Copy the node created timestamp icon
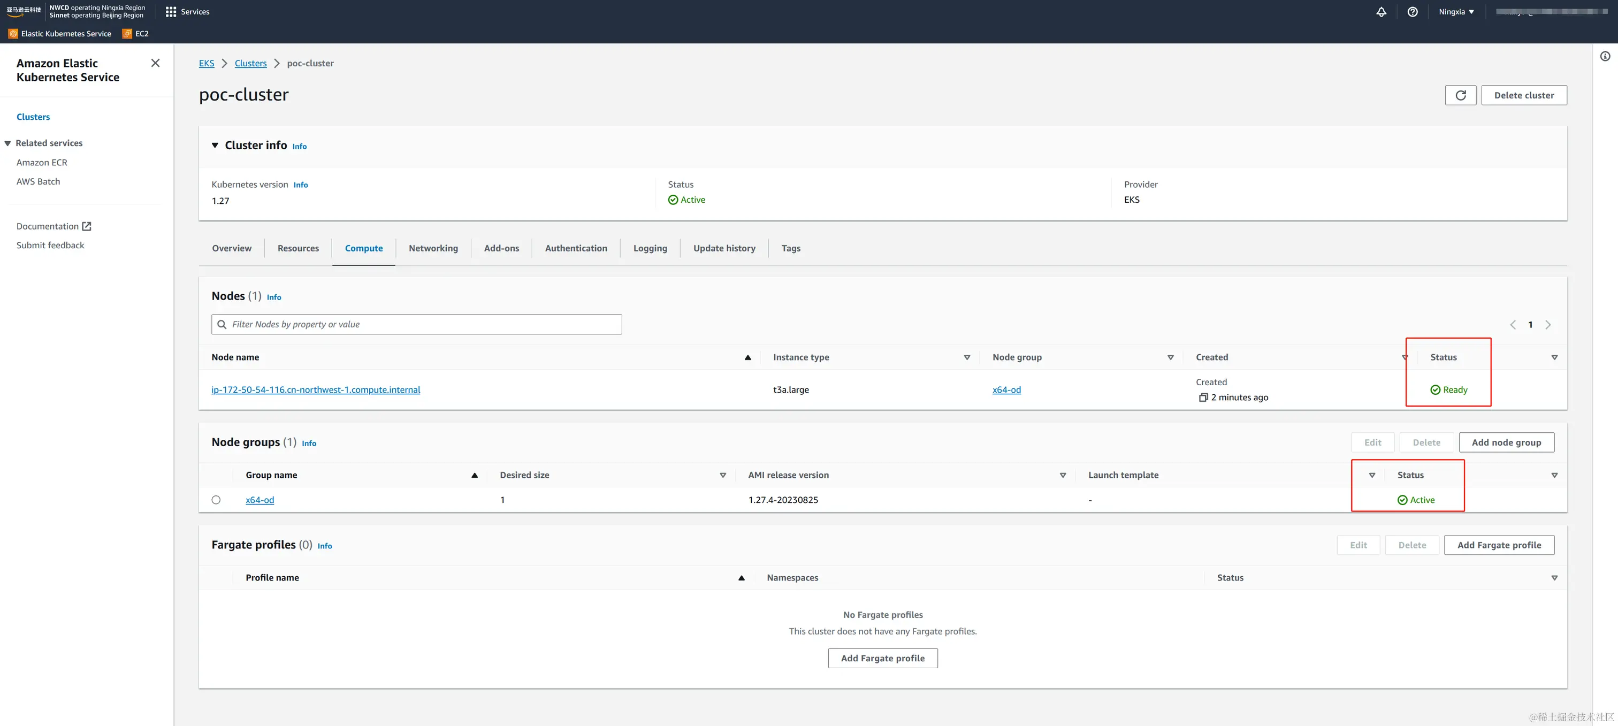Viewport: 1618px width, 726px height. pyautogui.click(x=1203, y=397)
